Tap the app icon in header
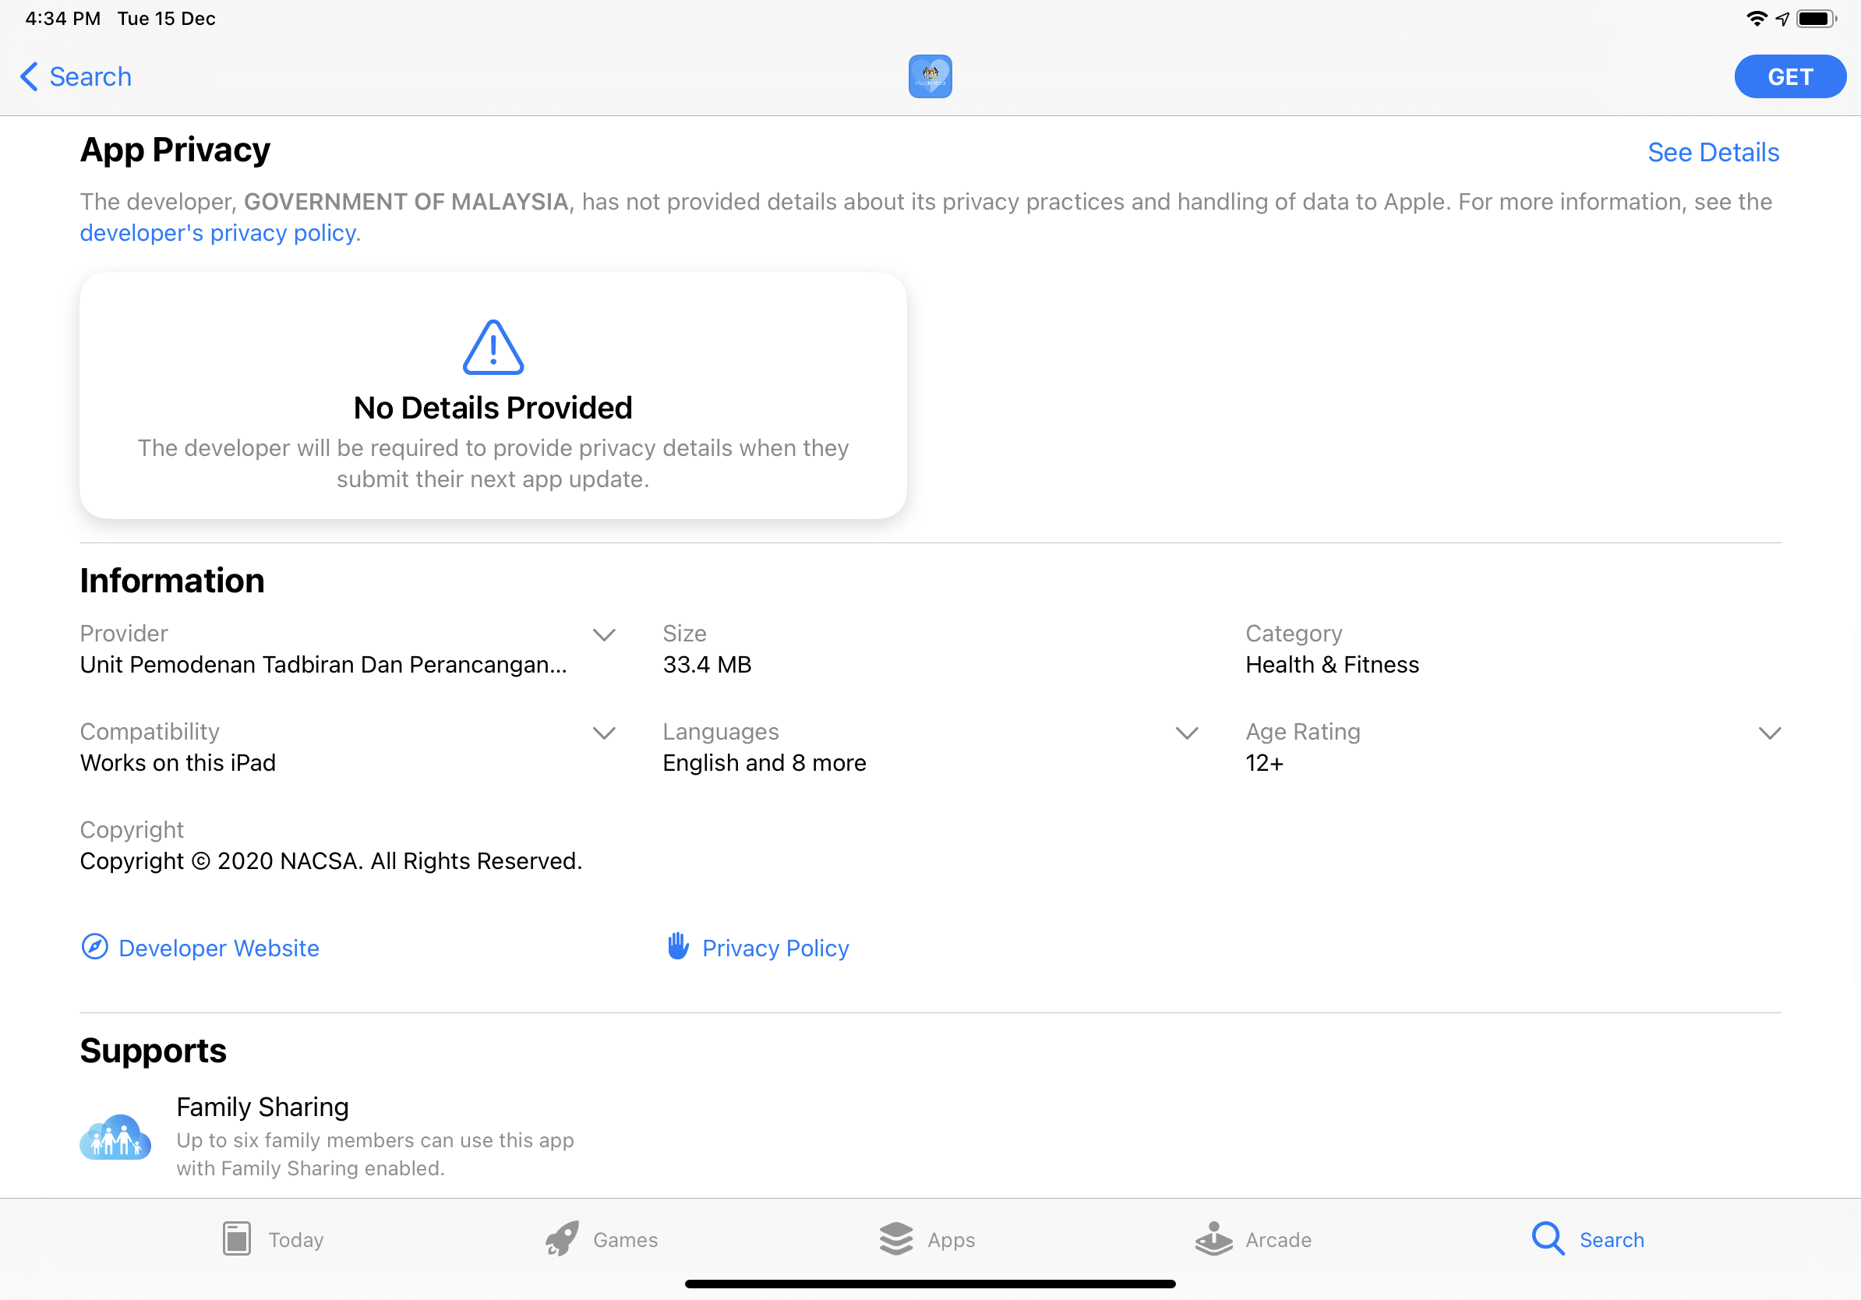 tap(930, 76)
